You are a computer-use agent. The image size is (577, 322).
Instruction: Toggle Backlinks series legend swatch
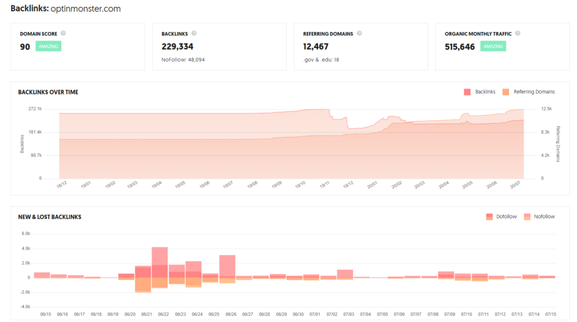click(x=467, y=92)
